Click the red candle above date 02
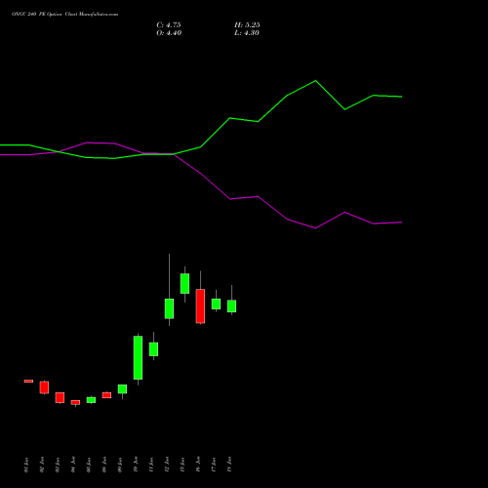The height and width of the screenshot is (488, 488). (44, 387)
